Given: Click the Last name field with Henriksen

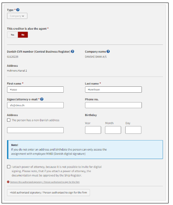Looking at the screenshot, I should tap(113, 90).
